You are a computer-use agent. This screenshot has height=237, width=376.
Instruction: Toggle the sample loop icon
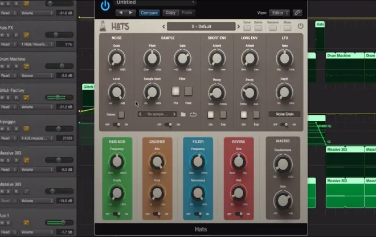coord(193,114)
